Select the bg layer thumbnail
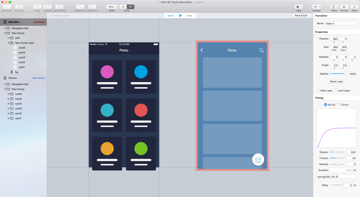The width and height of the screenshot is (360, 197). point(12,72)
